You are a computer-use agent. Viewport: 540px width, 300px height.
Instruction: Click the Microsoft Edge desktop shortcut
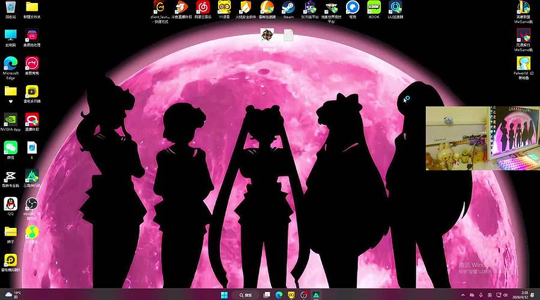coord(11,63)
